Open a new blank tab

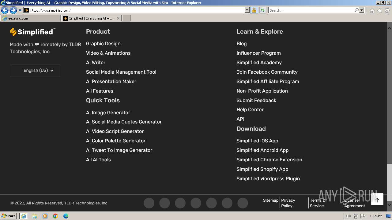pyautogui.click(x=126, y=18)
